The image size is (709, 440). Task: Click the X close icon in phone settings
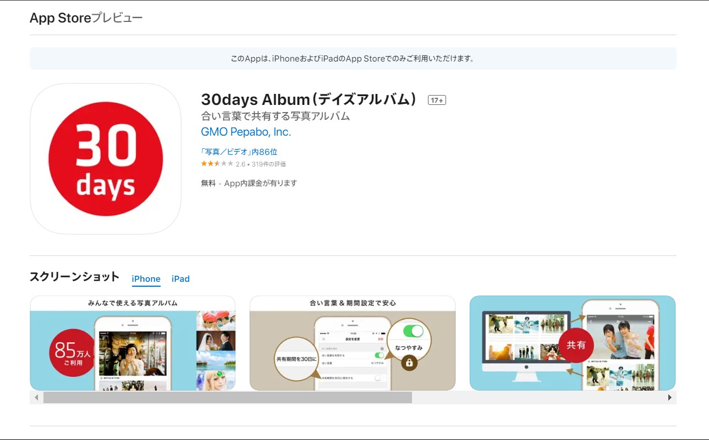[x=323, y=339]
